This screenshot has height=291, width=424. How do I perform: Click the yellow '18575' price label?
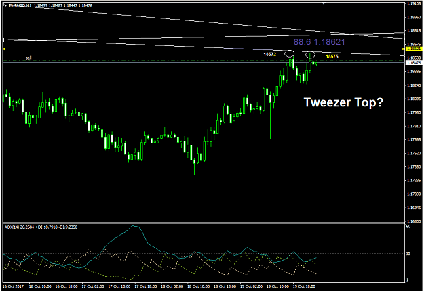(332, 56)
